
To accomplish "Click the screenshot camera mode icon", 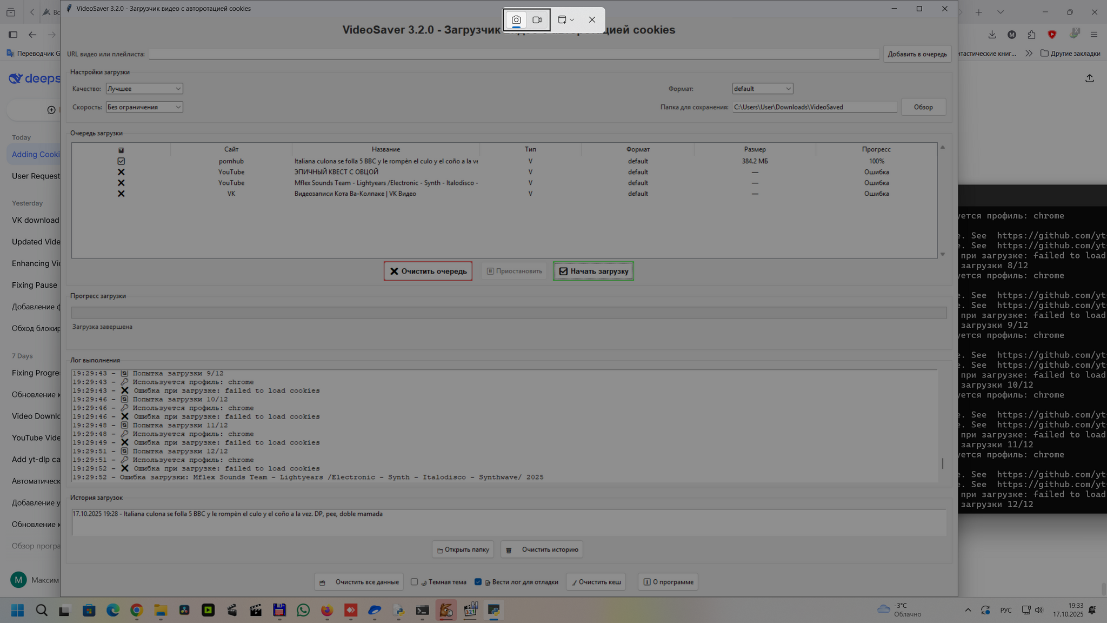I will point(516,20).
